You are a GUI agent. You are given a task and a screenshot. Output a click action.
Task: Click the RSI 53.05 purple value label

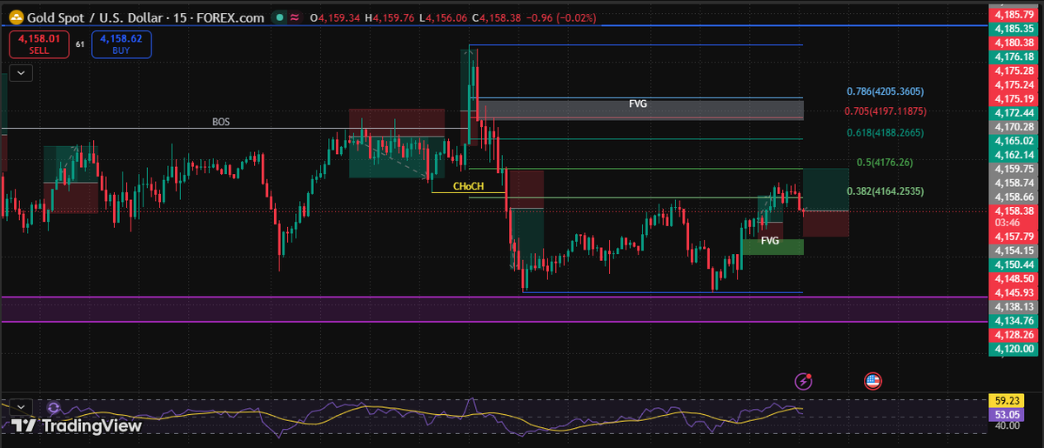(1006, 414)
